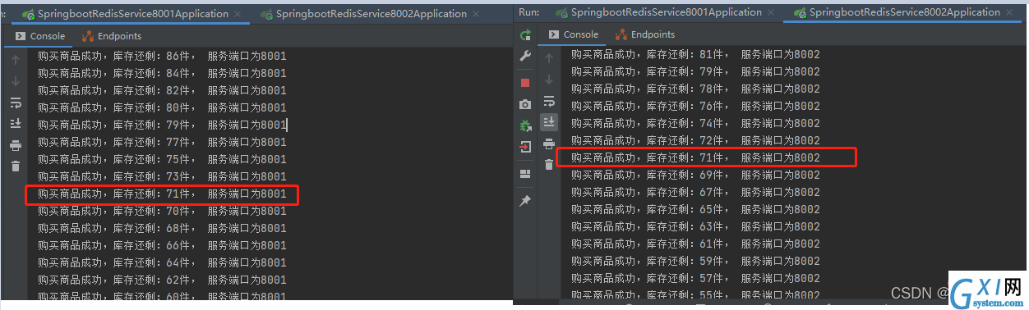The height and width of the screenshot is (310, 1029).
Task: Click log line with 74件 remaining
Action: coord(695,123)
